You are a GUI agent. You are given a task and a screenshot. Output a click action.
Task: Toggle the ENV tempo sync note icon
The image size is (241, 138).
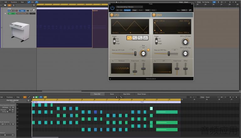pyautogui.click(x=189, y=23)
